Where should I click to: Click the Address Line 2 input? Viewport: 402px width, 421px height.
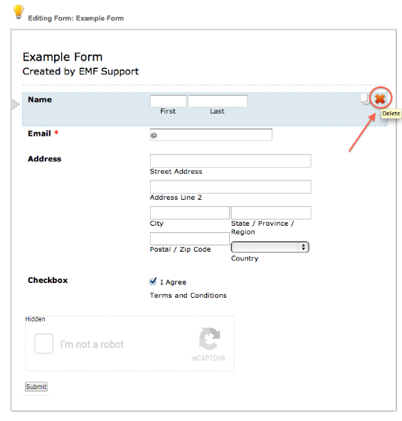pyautogui.click(x=231, y=187)
